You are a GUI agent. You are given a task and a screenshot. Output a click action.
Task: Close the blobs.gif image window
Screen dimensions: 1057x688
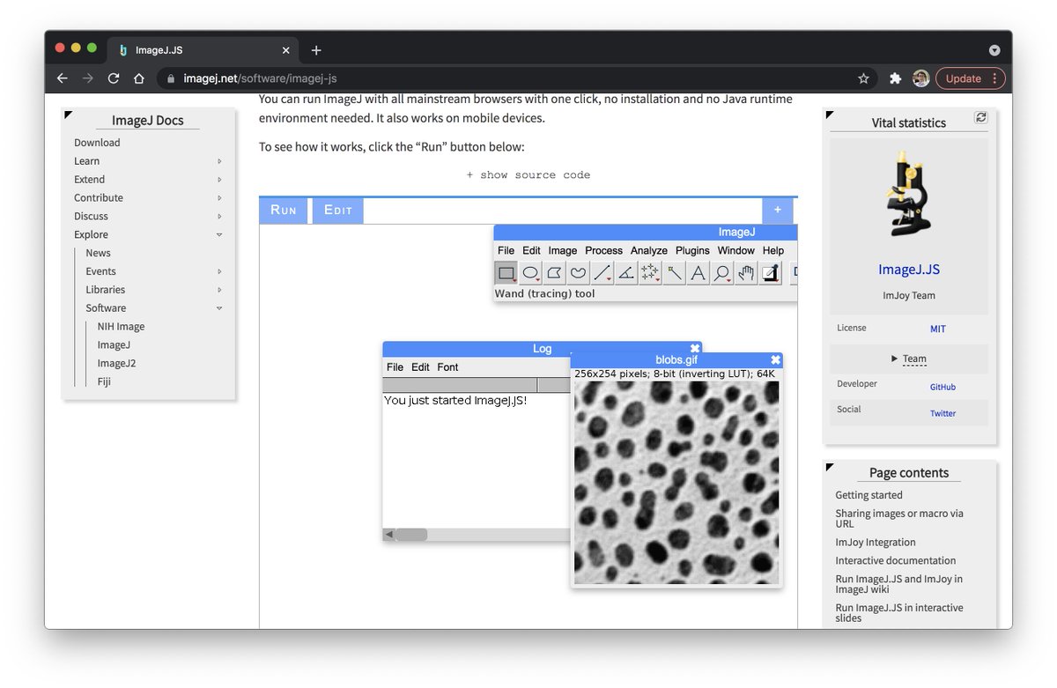775,359
